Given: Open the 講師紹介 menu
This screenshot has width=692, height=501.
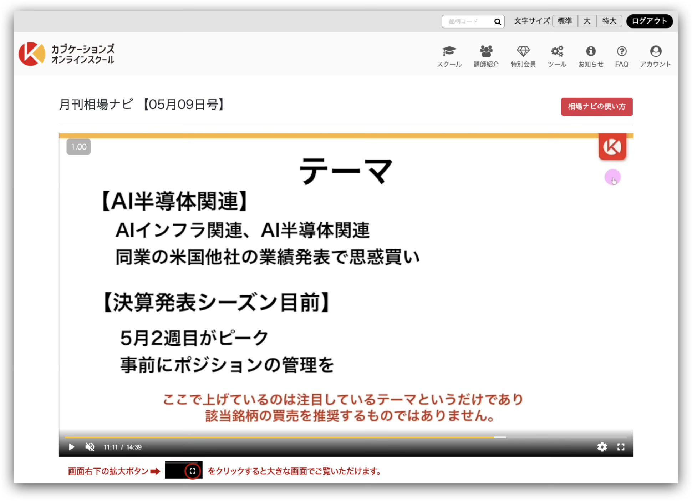Looking at the screenshot, I should tap(486, 56).
